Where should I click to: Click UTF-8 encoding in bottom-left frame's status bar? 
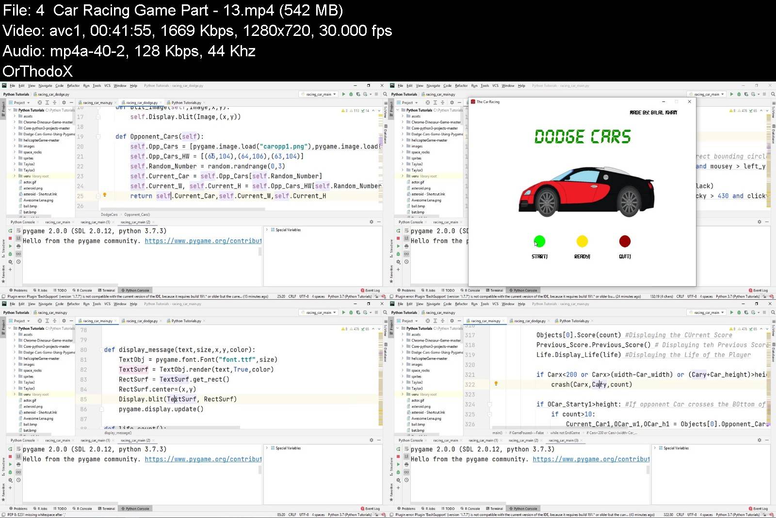[304, 515]
